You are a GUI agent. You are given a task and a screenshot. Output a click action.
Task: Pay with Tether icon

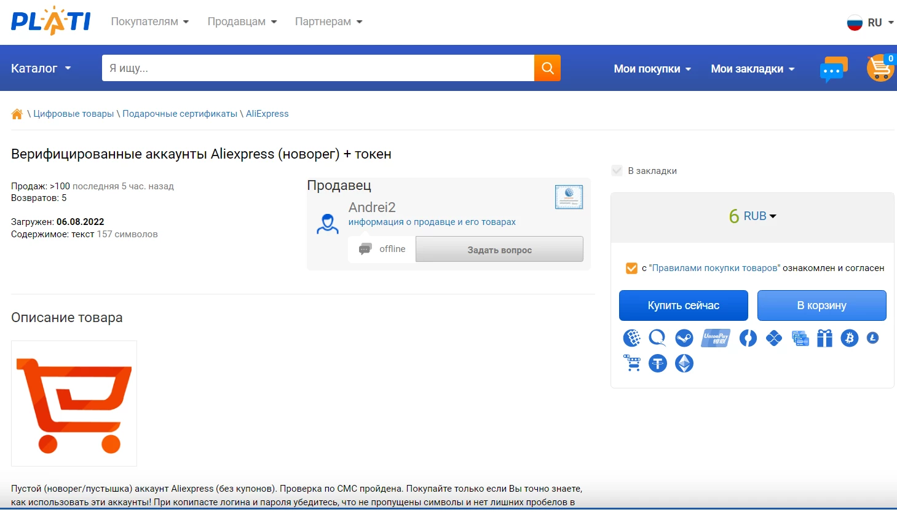658,363
